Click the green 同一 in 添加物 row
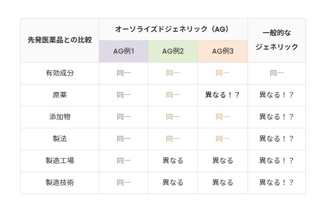The image size is (333, 215). 173,117
